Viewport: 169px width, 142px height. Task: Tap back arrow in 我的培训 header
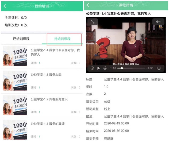pyautogui.click(x=5, y=6)
